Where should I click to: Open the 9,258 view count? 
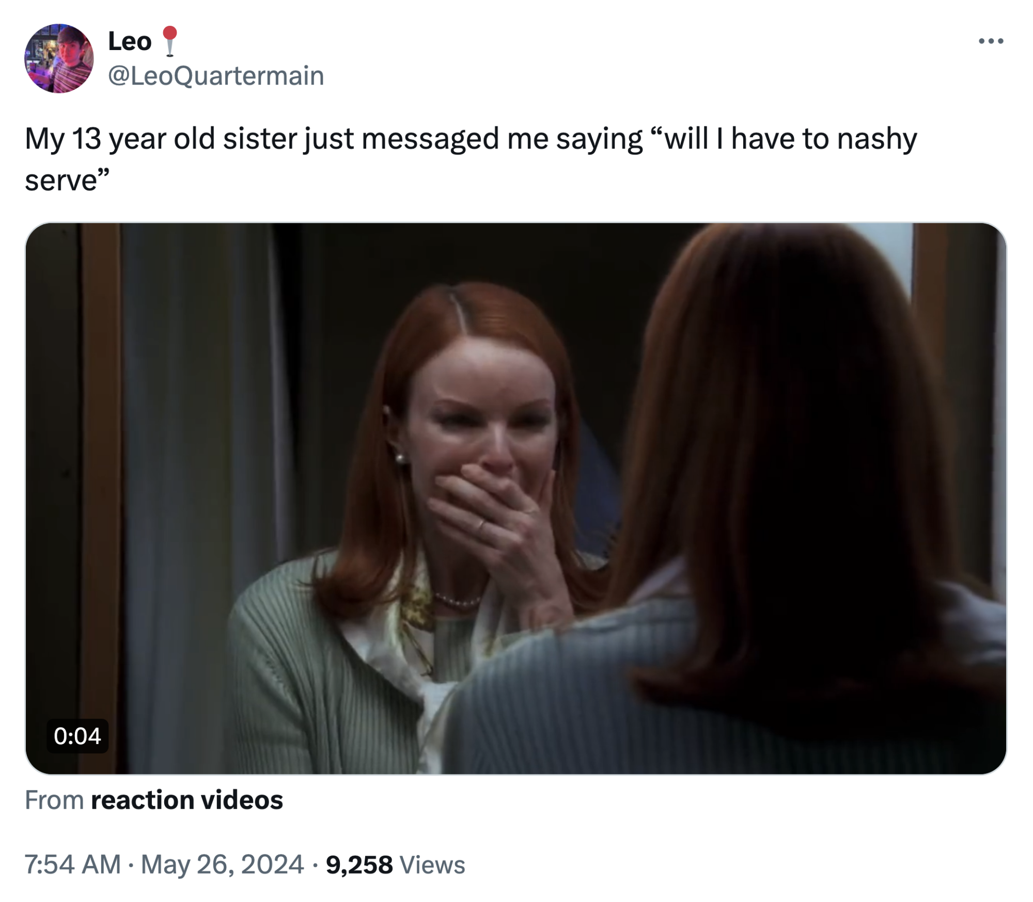[359, 865]
